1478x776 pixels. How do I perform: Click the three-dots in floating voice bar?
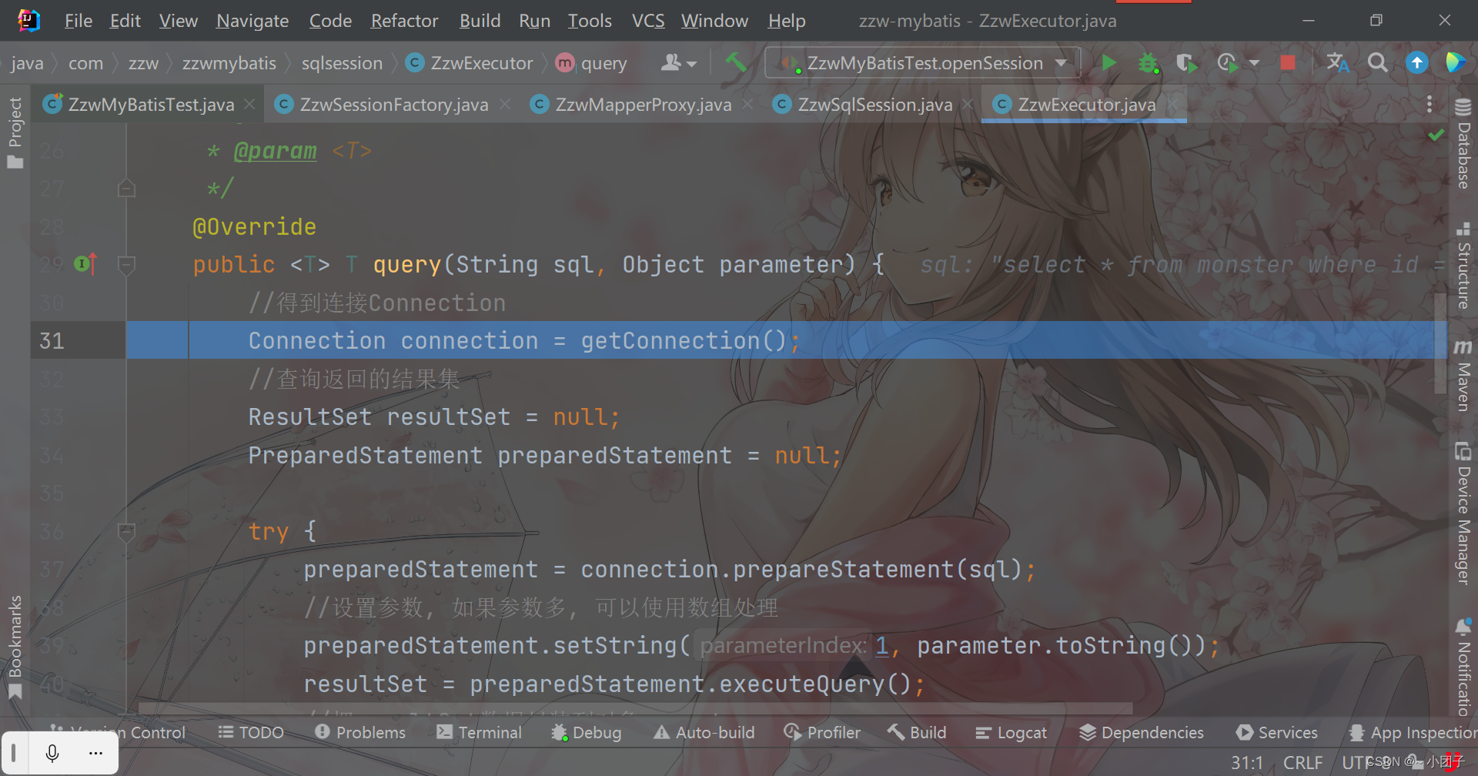pos(95,753)
